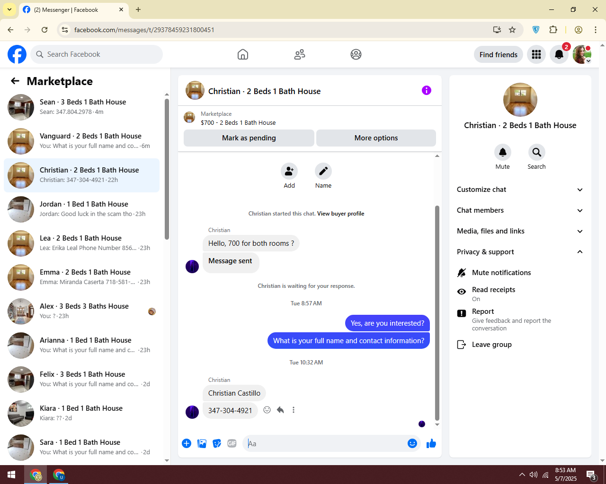The width and height of the screenshot is (606, 484).
Task: Open Alex 3 Beds 3 Baths House chat
Action: (x=81, y=311)
